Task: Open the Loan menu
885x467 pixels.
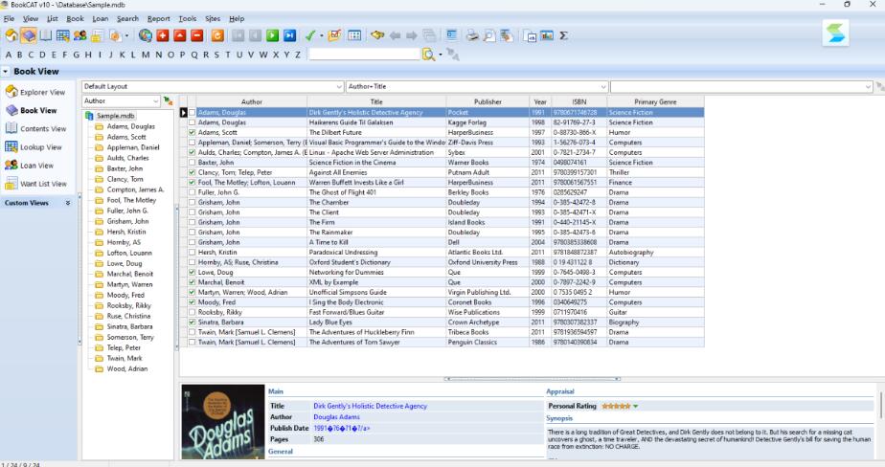Action: [x=101, y=18]
